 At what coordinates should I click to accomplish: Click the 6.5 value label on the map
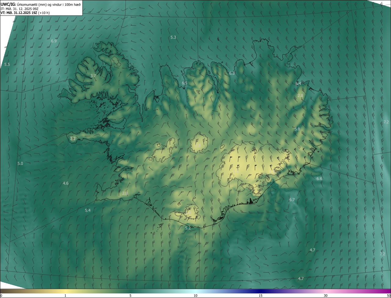pos(185,83)
